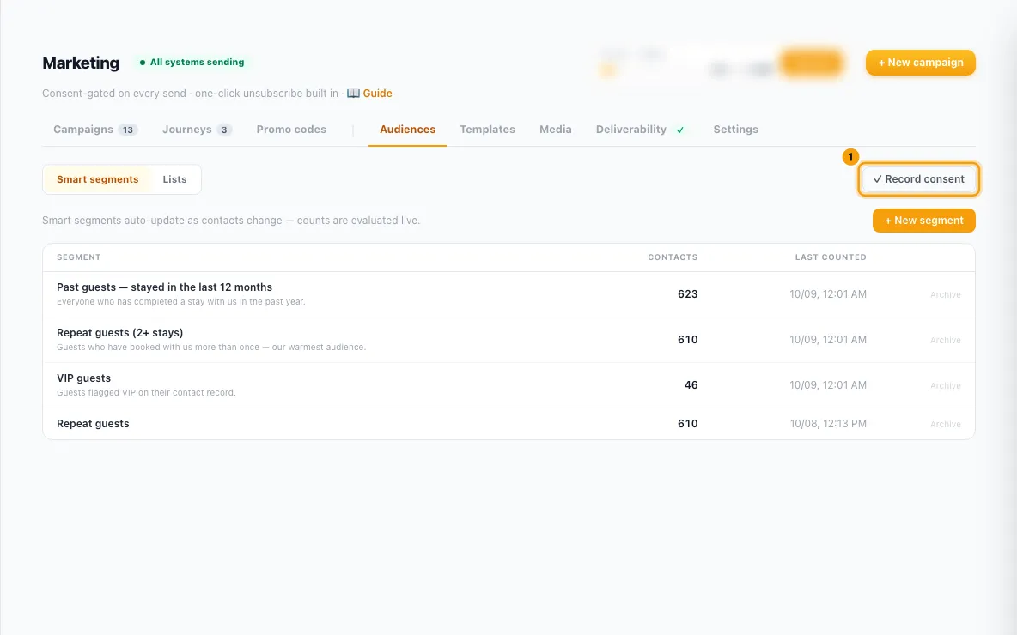Open the Guide link

click(377, 94)
